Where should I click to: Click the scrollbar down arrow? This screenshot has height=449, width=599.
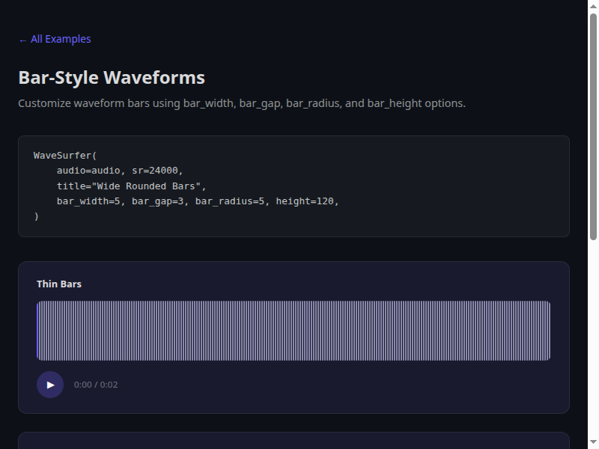coord(593,442)
